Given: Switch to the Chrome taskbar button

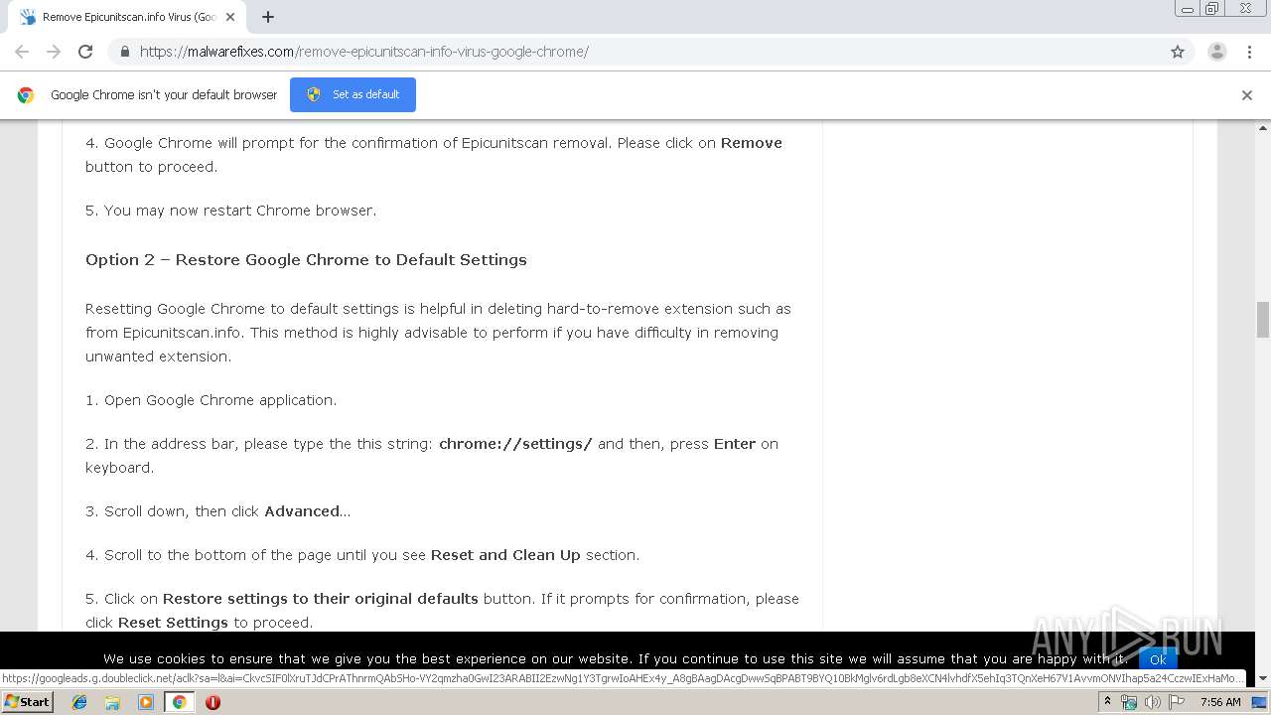Looking at the screenshot, I should pyautogui.click(x=179, y=702).
